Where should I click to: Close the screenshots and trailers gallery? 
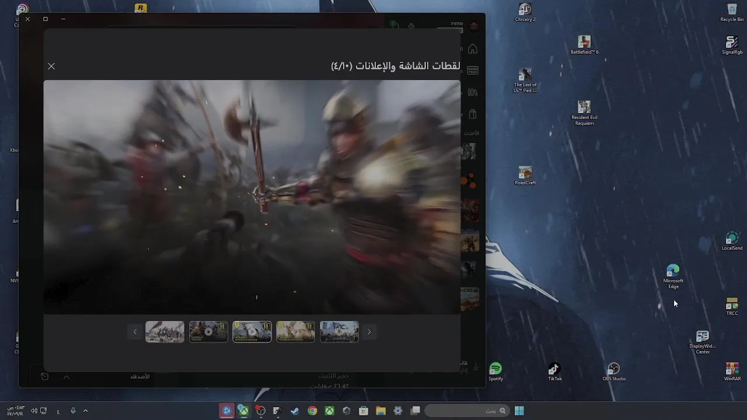51,66
